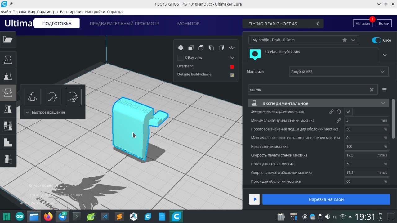The width and height of the screenshot is (397, 223).
Task: Click the right side view cube icon
Action: tap(221, 47)
